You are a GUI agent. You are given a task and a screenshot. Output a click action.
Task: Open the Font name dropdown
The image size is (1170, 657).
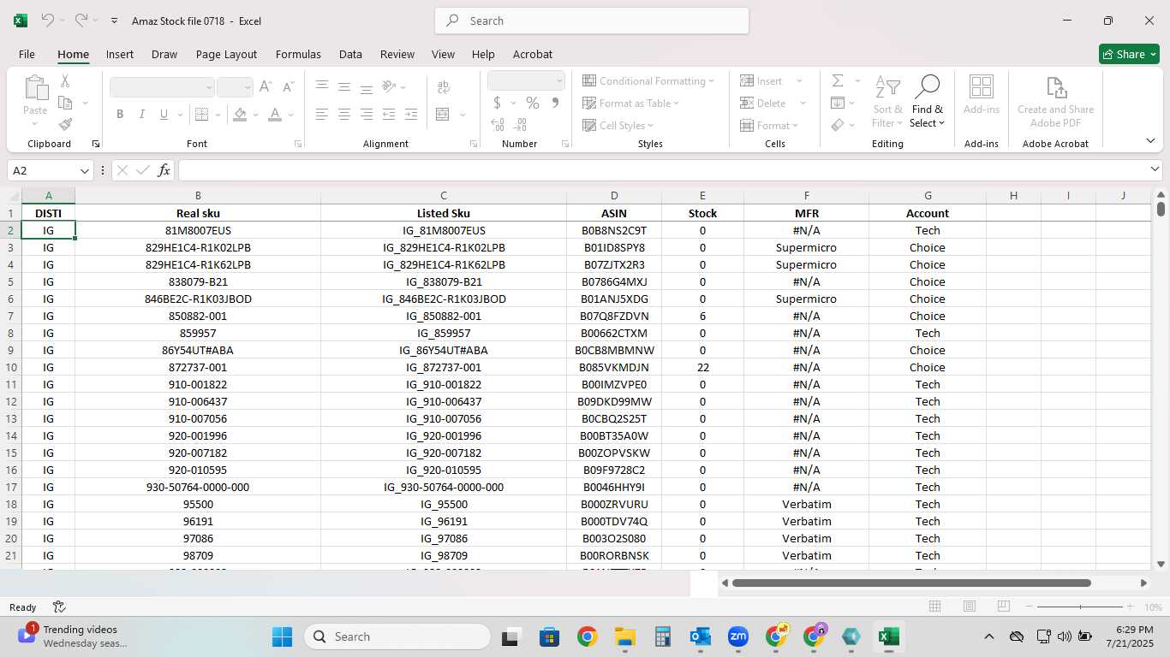208,87
